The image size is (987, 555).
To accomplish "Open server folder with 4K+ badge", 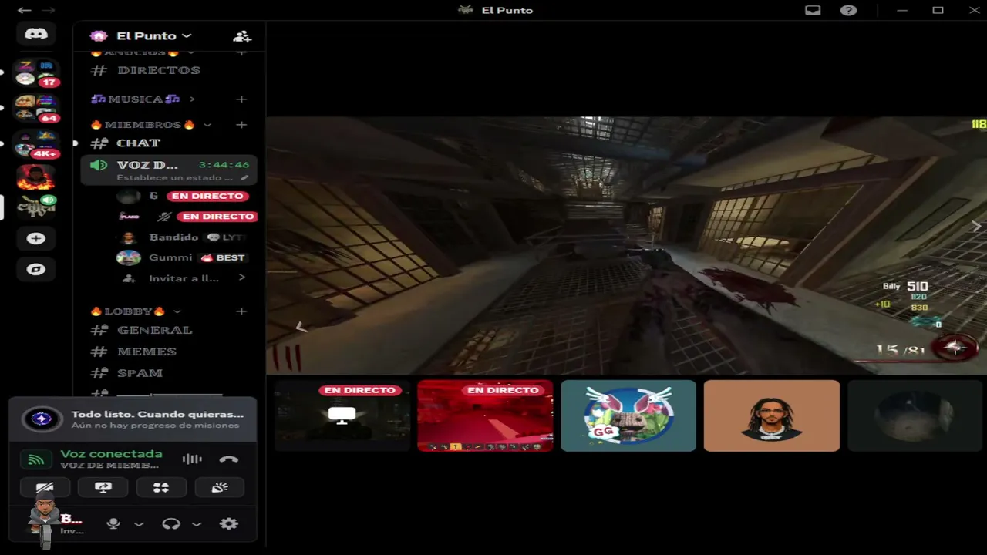I will pyautogui.click(x=36, y=144).
